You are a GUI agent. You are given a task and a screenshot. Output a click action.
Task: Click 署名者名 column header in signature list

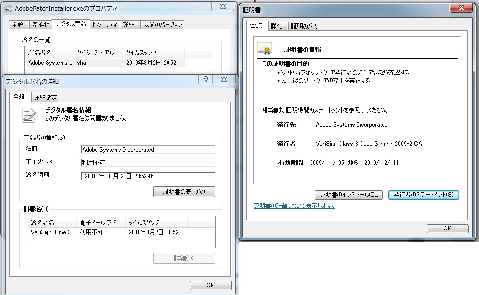click(50, 53)
